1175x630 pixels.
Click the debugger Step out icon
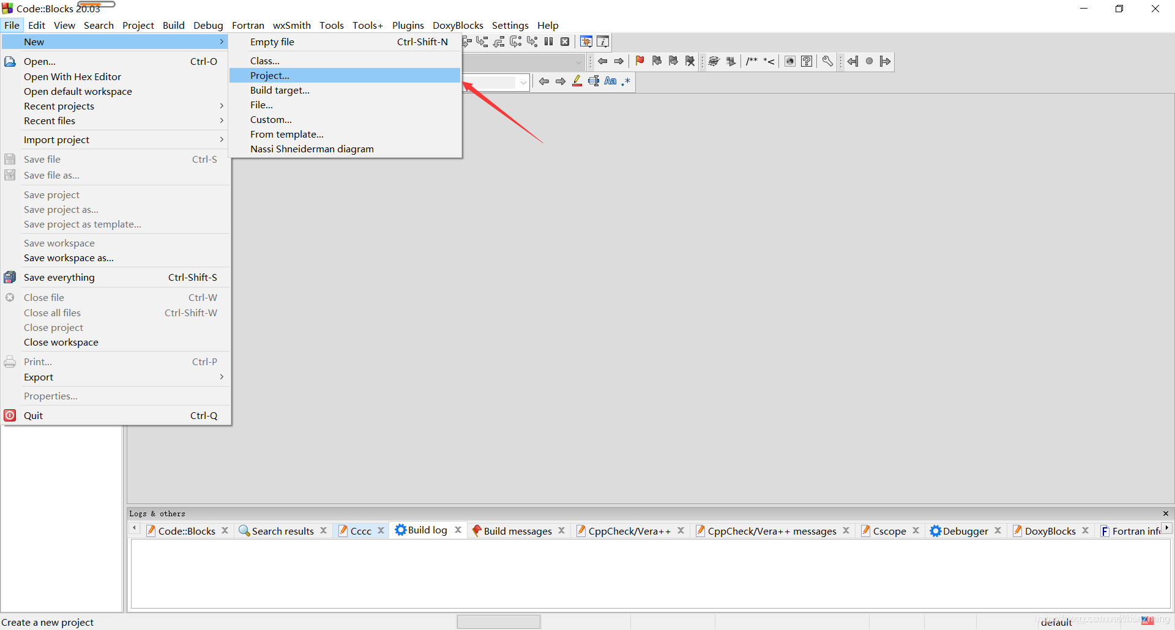click(499, 42)
